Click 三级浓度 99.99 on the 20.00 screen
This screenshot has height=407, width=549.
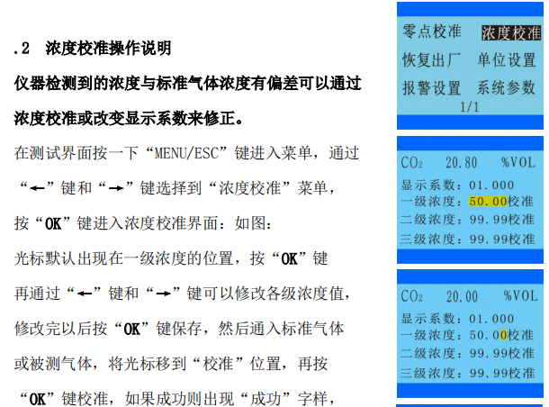(x=468, y=372)
